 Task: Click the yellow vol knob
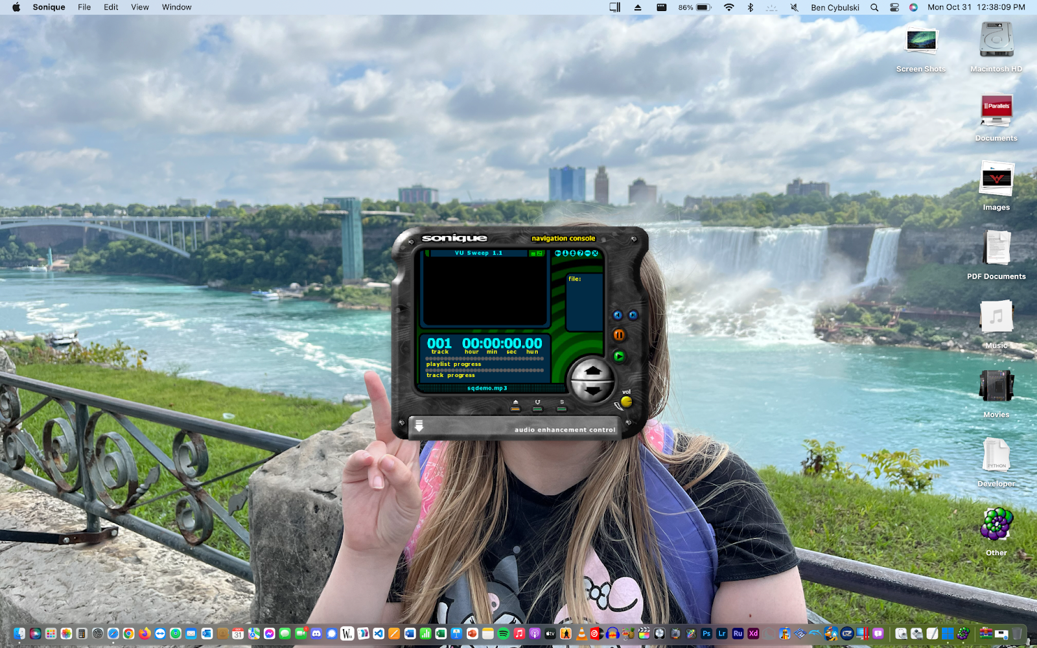pos(626,402)
